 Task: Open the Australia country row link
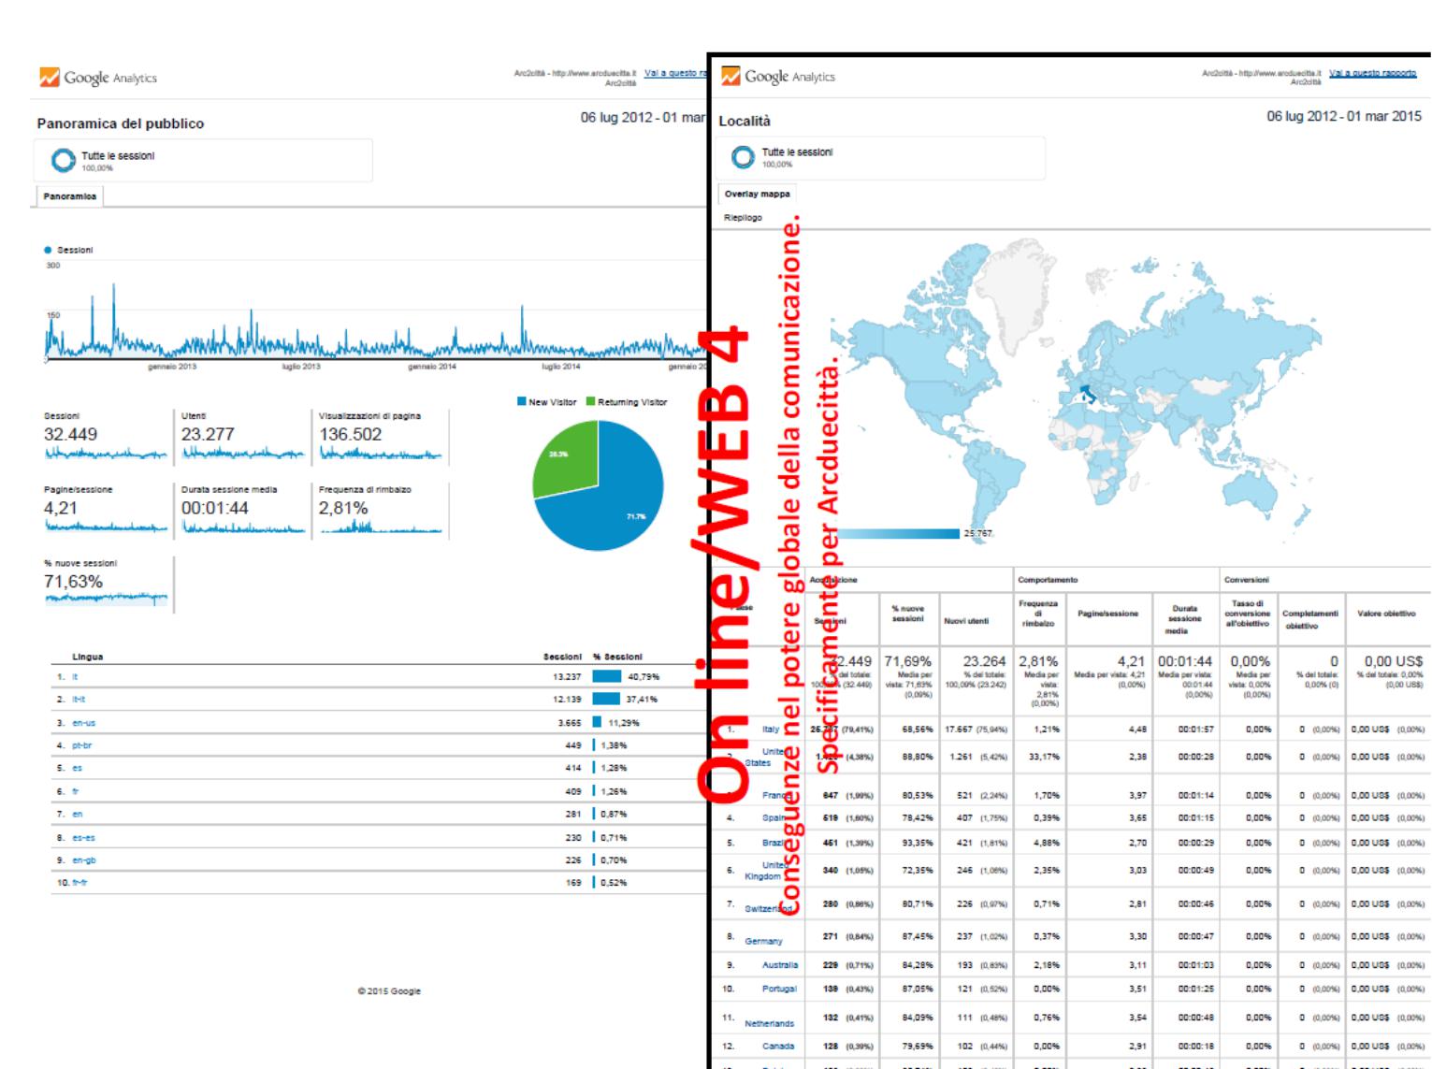click(x=780, y=964)
